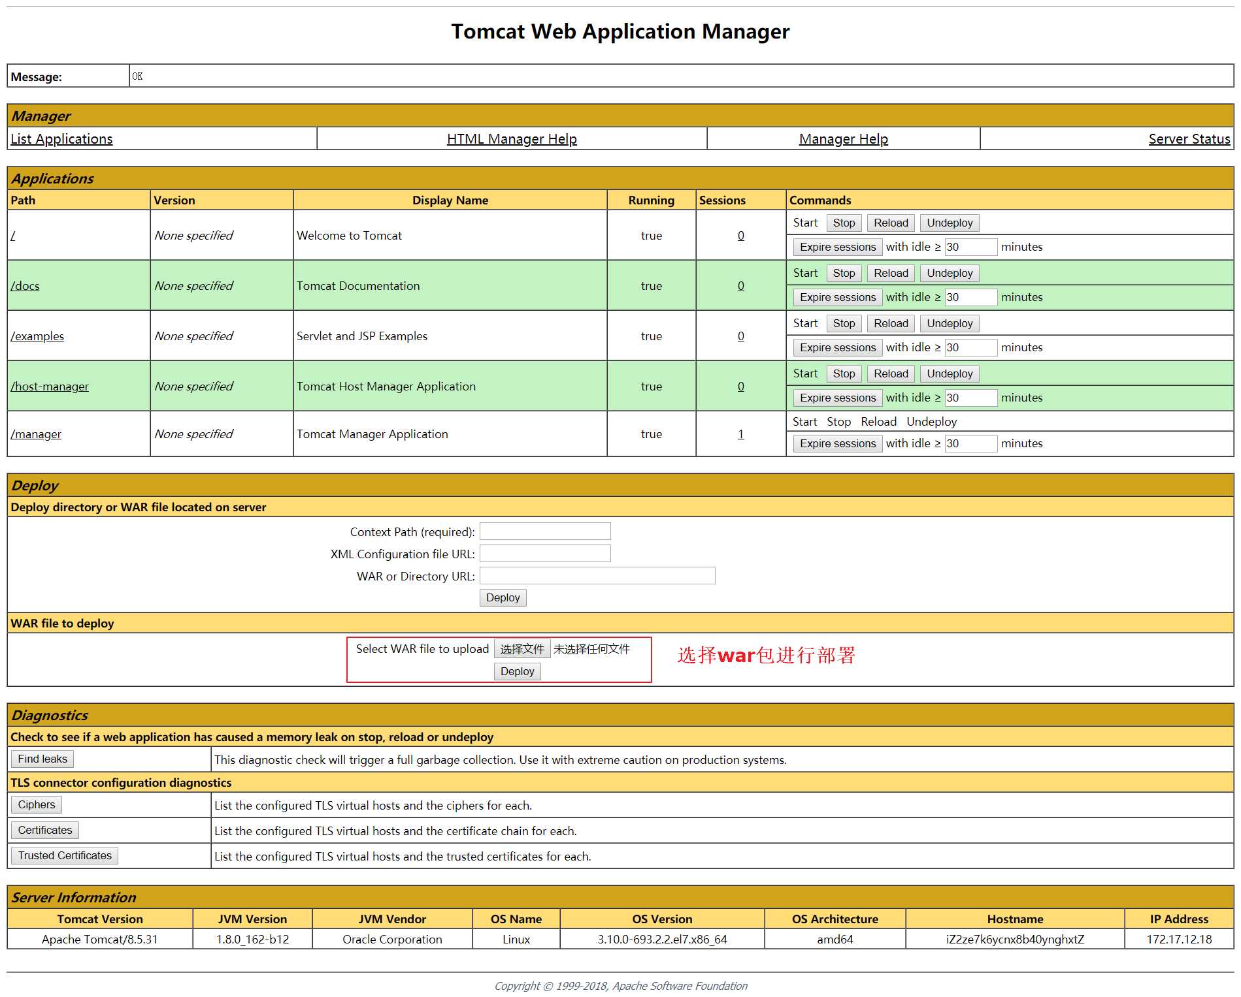This screenshot has width=1241, height=997.
Task: View sessions count for /examples
Action: [740, 336]
